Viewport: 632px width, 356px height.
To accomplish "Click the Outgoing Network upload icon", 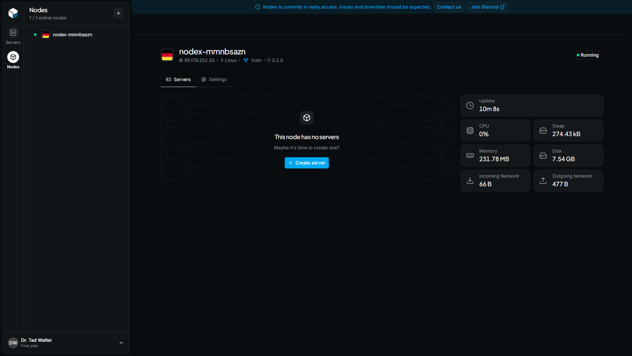I will (x=543, y=181).
